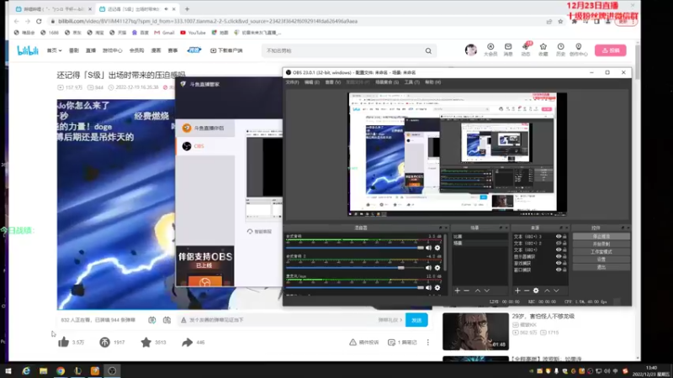Remove selected source with minus icon
This screenshot has width=673, height=378.
[527, 291]
